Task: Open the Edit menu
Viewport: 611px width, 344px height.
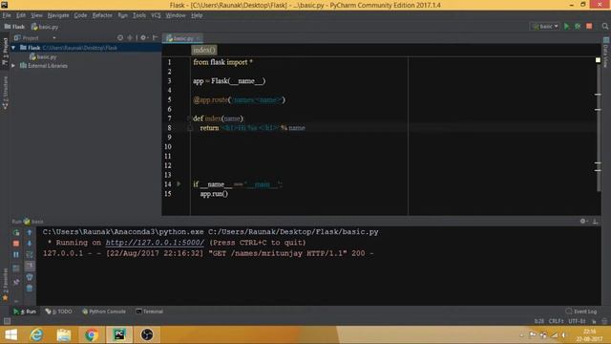Action: tap(21, 15)
